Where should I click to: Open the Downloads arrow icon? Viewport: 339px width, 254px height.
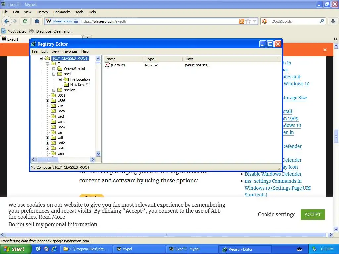(x=333, y=21)
